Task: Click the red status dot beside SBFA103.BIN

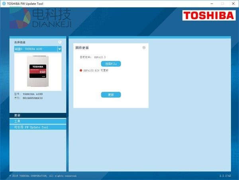Action: pos(80,70)
